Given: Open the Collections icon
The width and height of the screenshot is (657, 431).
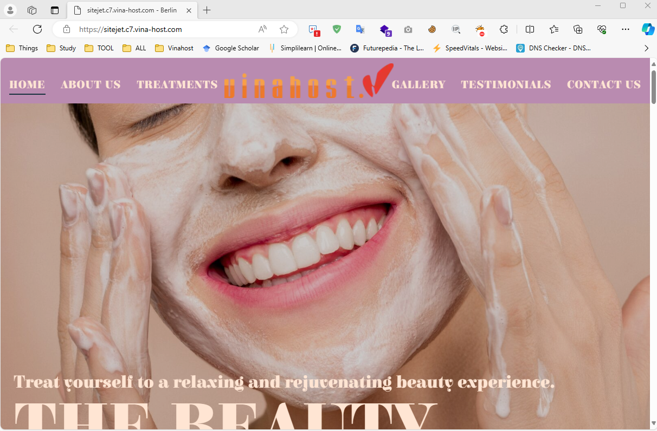Looking at the screenshot, I should pos(578,29).
